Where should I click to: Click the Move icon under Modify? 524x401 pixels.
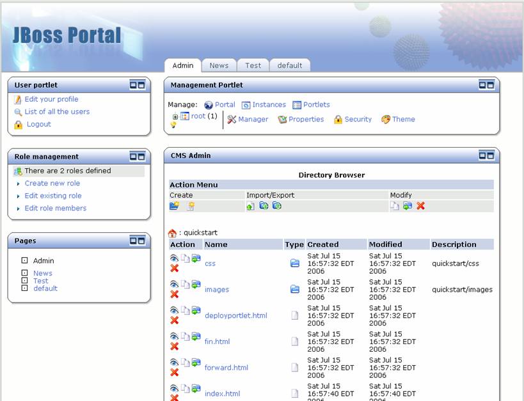[x=408, y=206]
